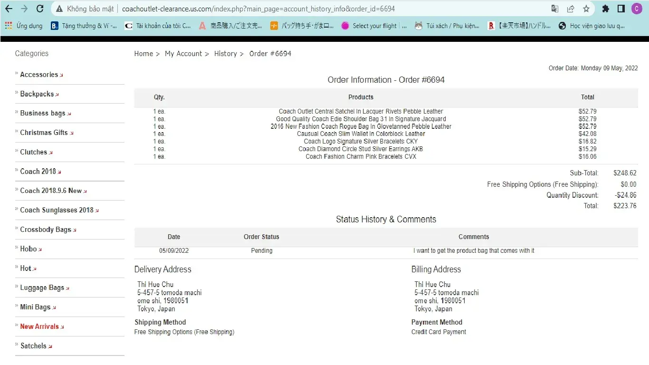Open the Extensions puzzle icon
Image resolution: width=649 pixels, height=365 pixels.
pos(605,9)
